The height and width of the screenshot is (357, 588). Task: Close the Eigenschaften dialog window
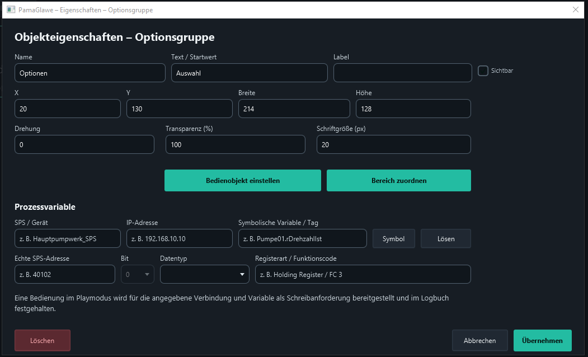[576, 10]
